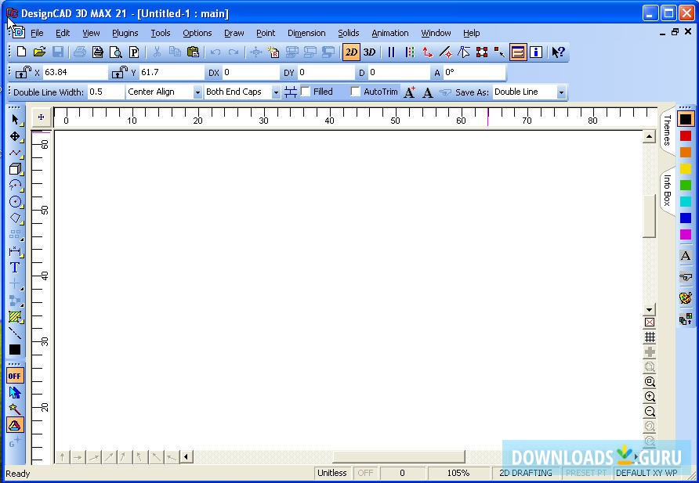Image resolution: width=699 pixels, height=483 pixels.
Task: Open the Center Align dropdown
Action: (x=197, y=92)
